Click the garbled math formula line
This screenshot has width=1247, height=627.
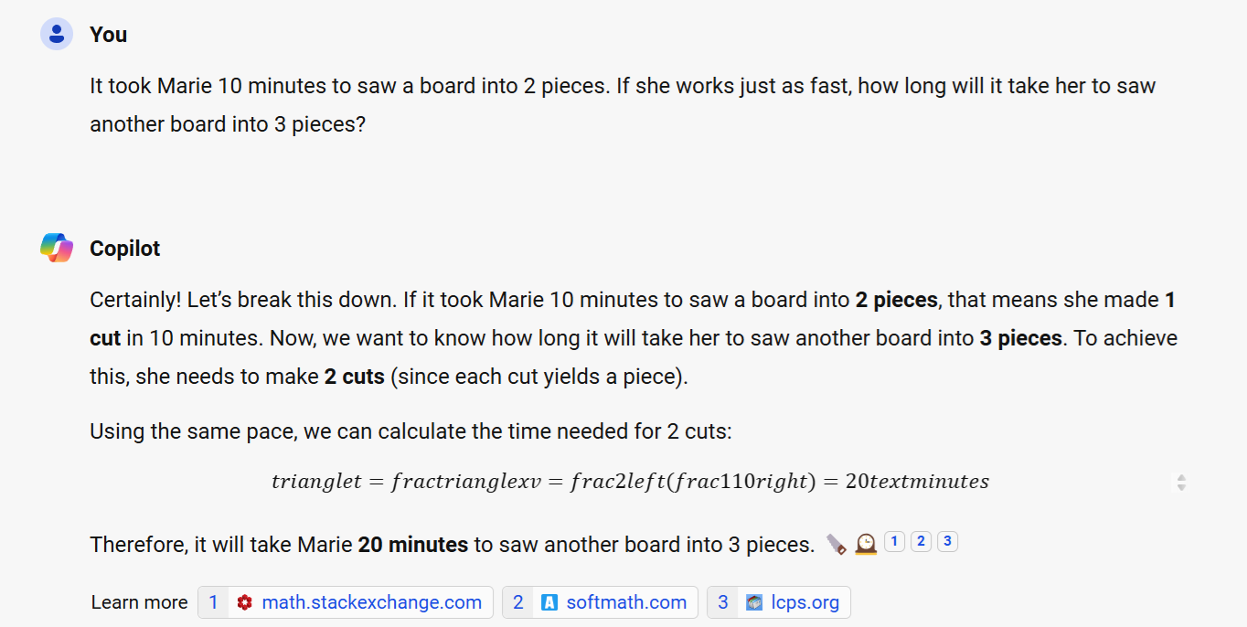click(x=630, y=482)
